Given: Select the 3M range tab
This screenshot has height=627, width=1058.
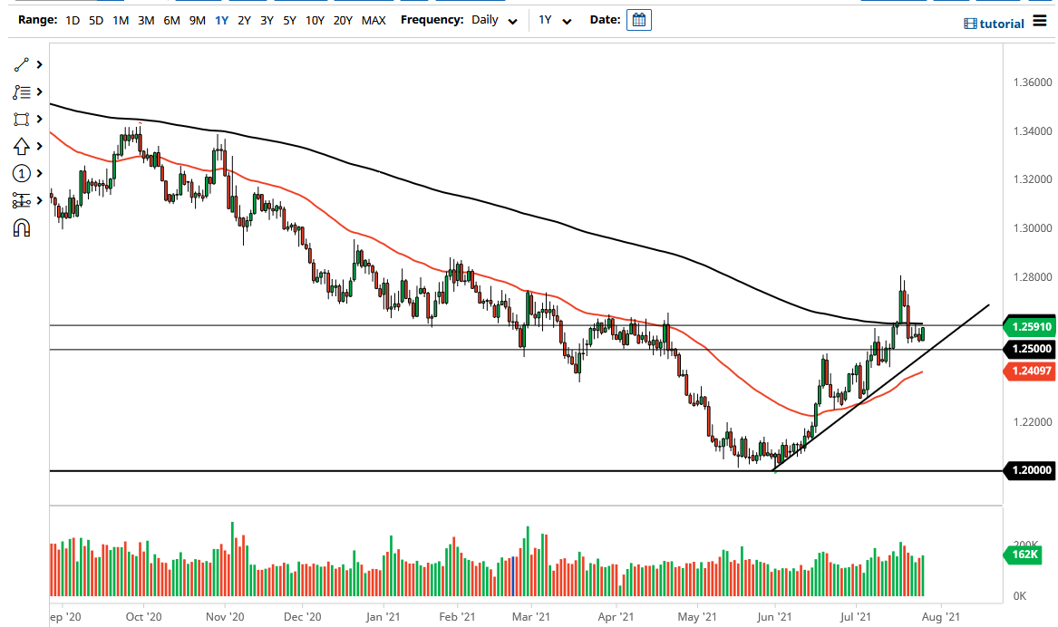Looking at the screenshot, I should (146, 19).
